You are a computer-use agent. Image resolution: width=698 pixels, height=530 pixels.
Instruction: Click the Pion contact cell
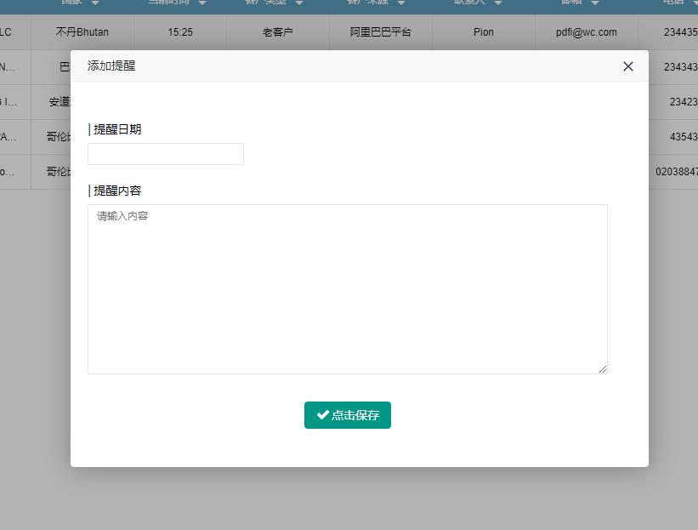pos(482,31)
